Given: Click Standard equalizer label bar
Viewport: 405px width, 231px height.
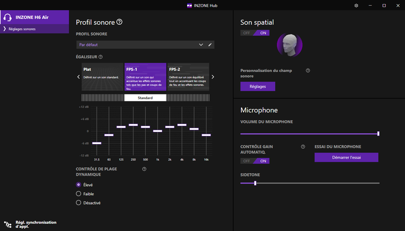Looking at the screenshot, I should click(145, 98).
